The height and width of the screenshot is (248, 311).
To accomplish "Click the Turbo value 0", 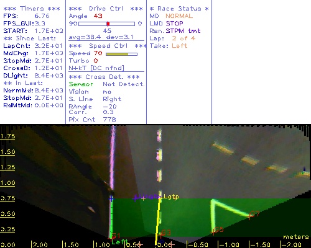I will pyautogui.click(x=96, y=61).
